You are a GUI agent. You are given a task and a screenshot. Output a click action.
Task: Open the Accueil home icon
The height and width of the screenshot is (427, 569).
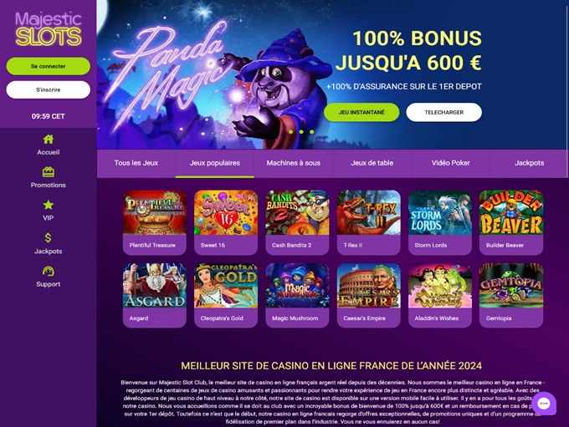point(49,140)
